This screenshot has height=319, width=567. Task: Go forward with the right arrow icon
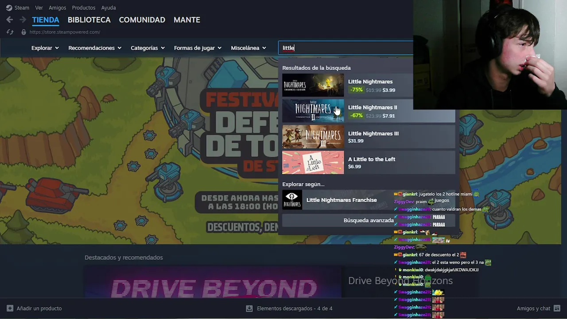pos(23,19)
